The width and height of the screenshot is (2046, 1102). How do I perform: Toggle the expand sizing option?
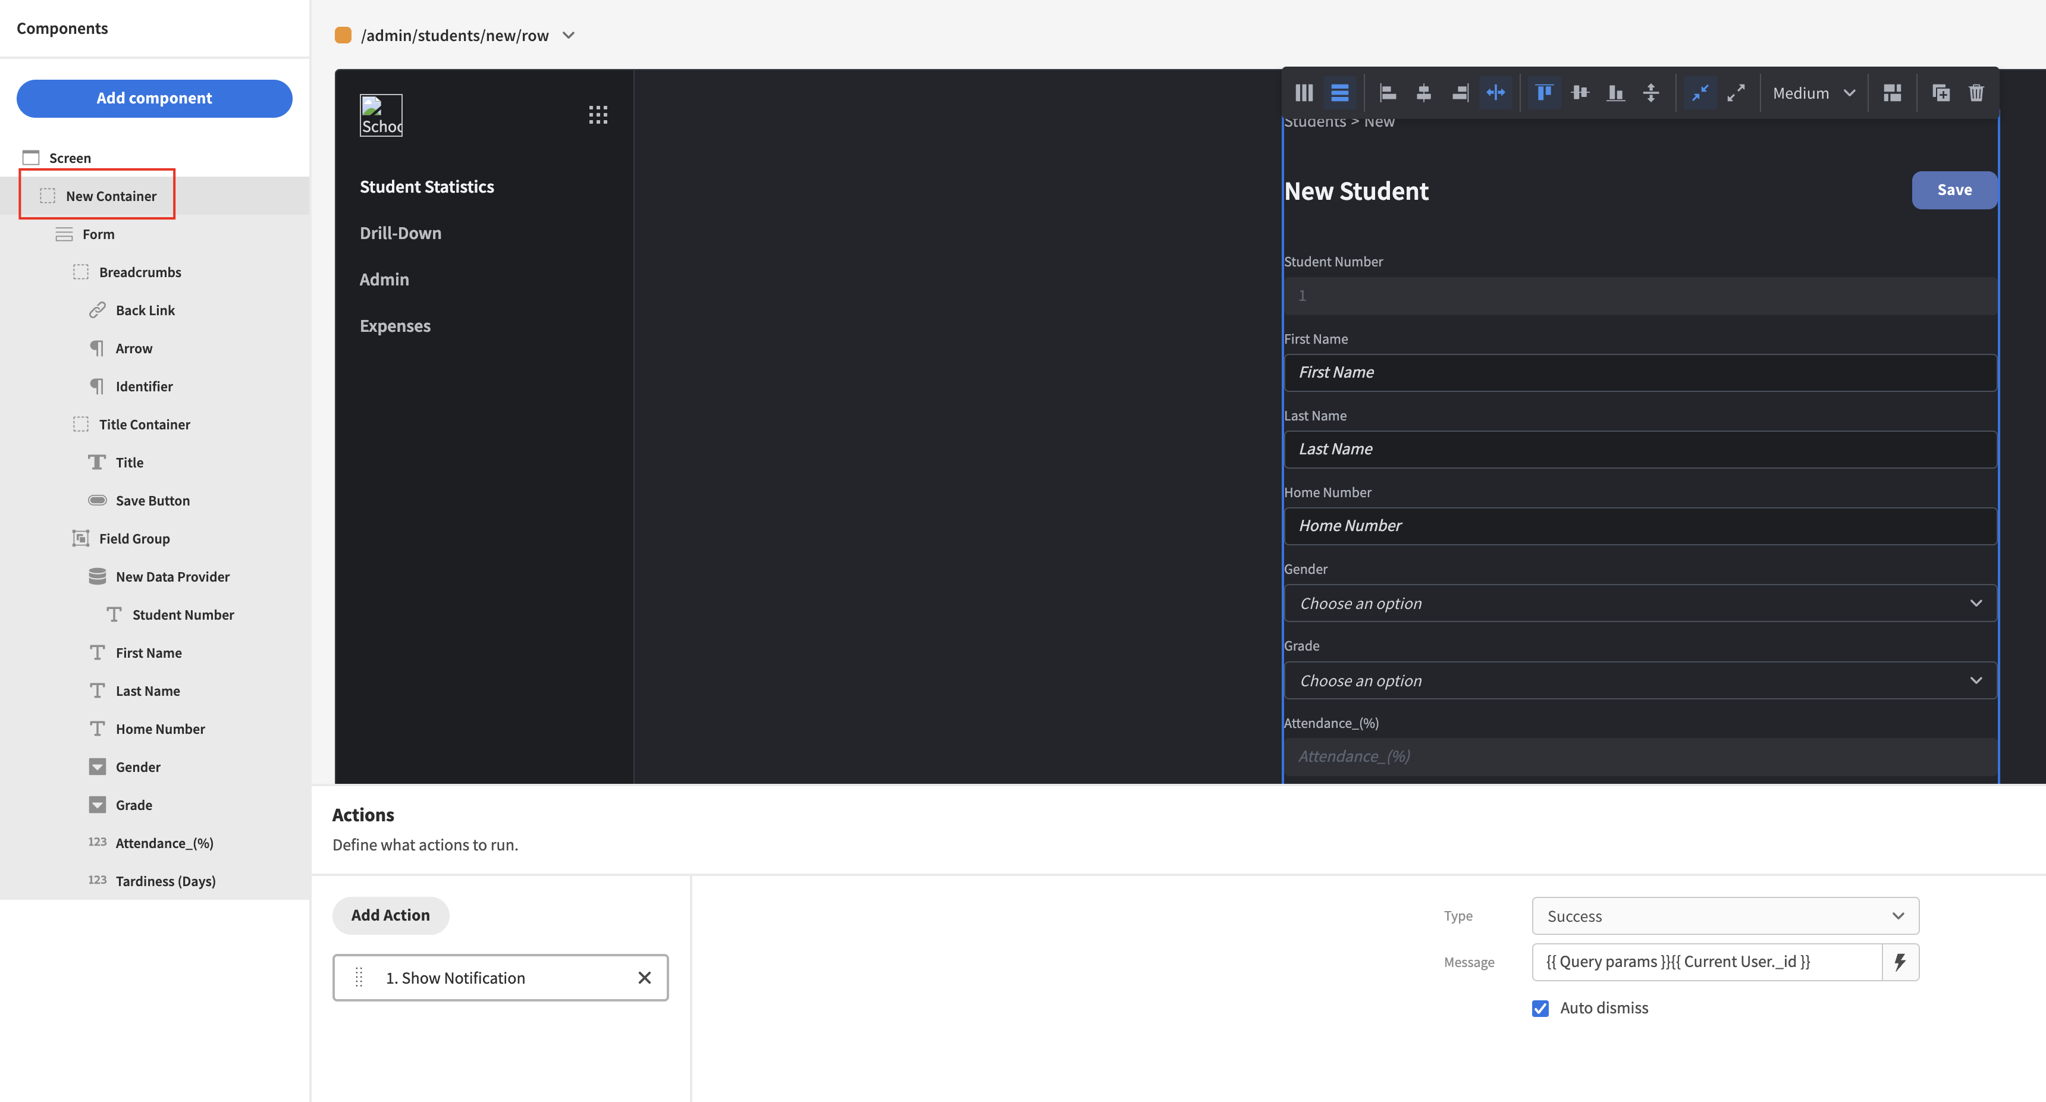1736,93
